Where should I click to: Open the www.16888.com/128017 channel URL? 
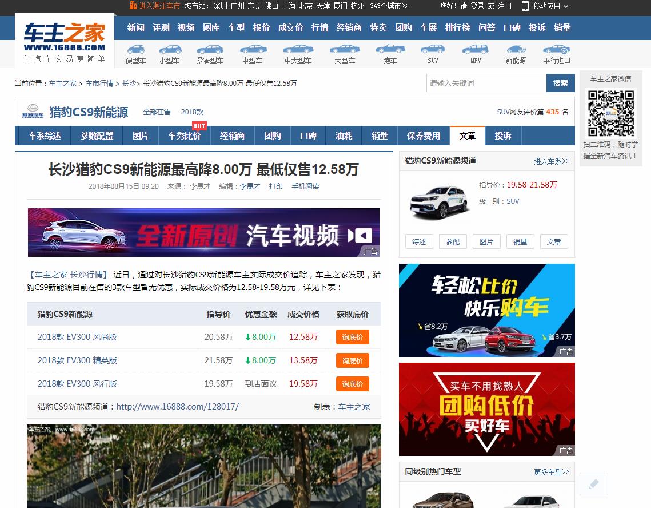pyautogui.click(x=177, y=407)
